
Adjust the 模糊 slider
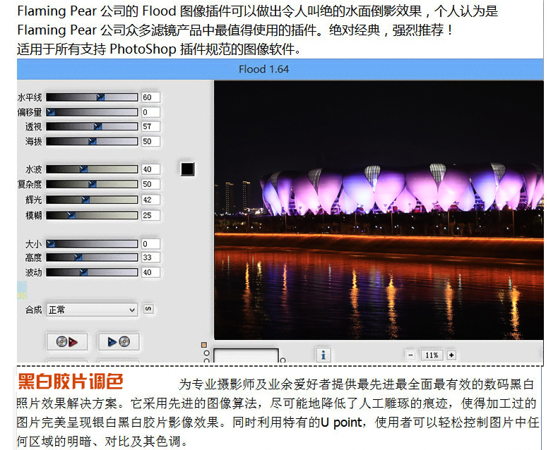tap(92, 215)
